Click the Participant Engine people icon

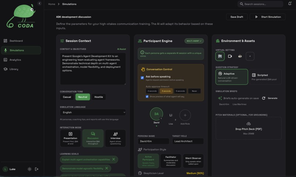coord(140,41)
